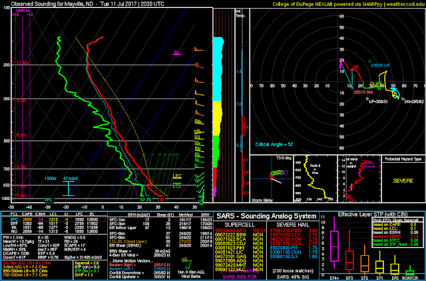Click the green LCL marker on the skew-T
The width and height of the screenshot is (426, 281).
coord(177,186)
